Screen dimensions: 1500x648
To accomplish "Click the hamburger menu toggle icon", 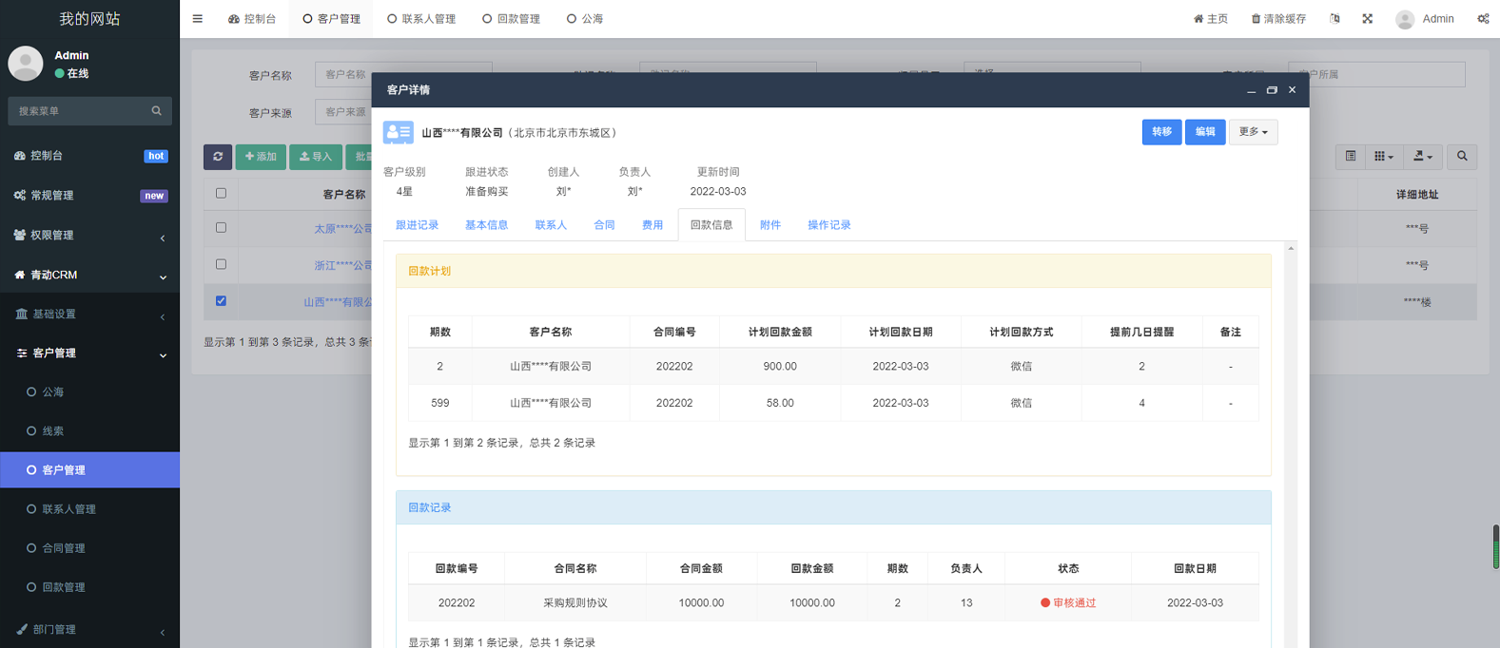I will (x=198, y=19).
